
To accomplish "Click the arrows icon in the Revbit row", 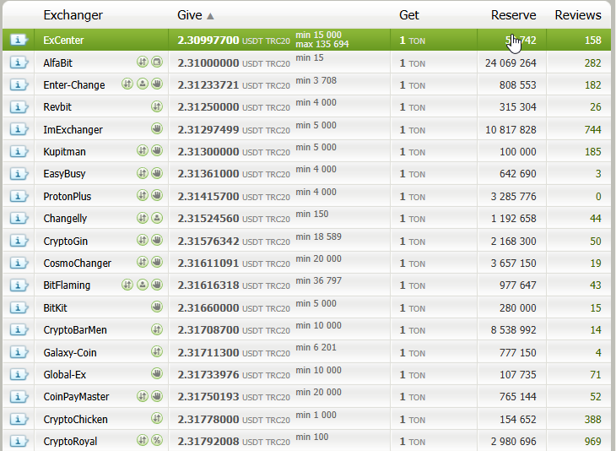I will click(156, 106).
